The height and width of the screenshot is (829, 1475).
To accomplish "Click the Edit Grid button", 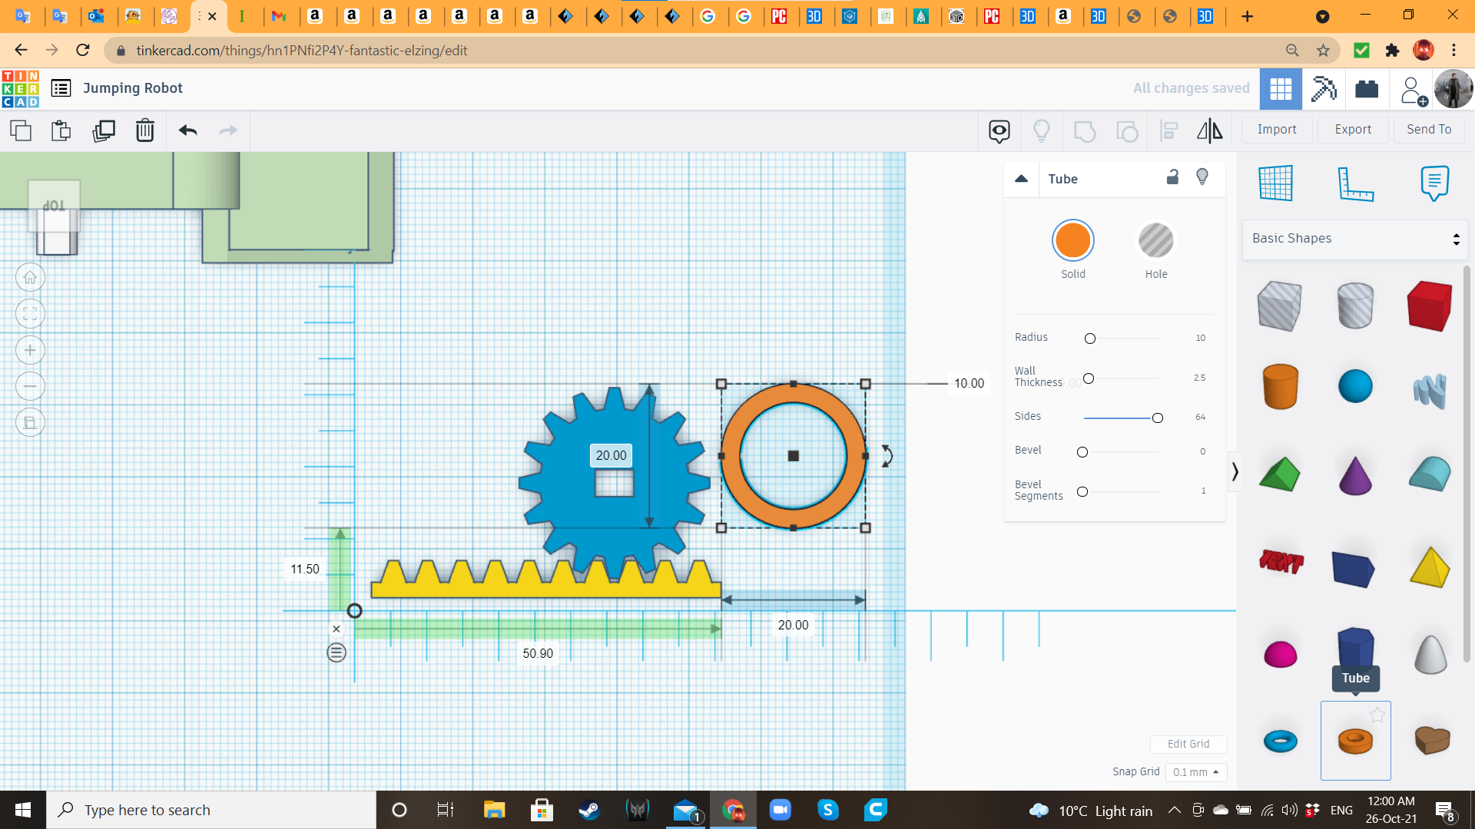I will (1188, 744).
